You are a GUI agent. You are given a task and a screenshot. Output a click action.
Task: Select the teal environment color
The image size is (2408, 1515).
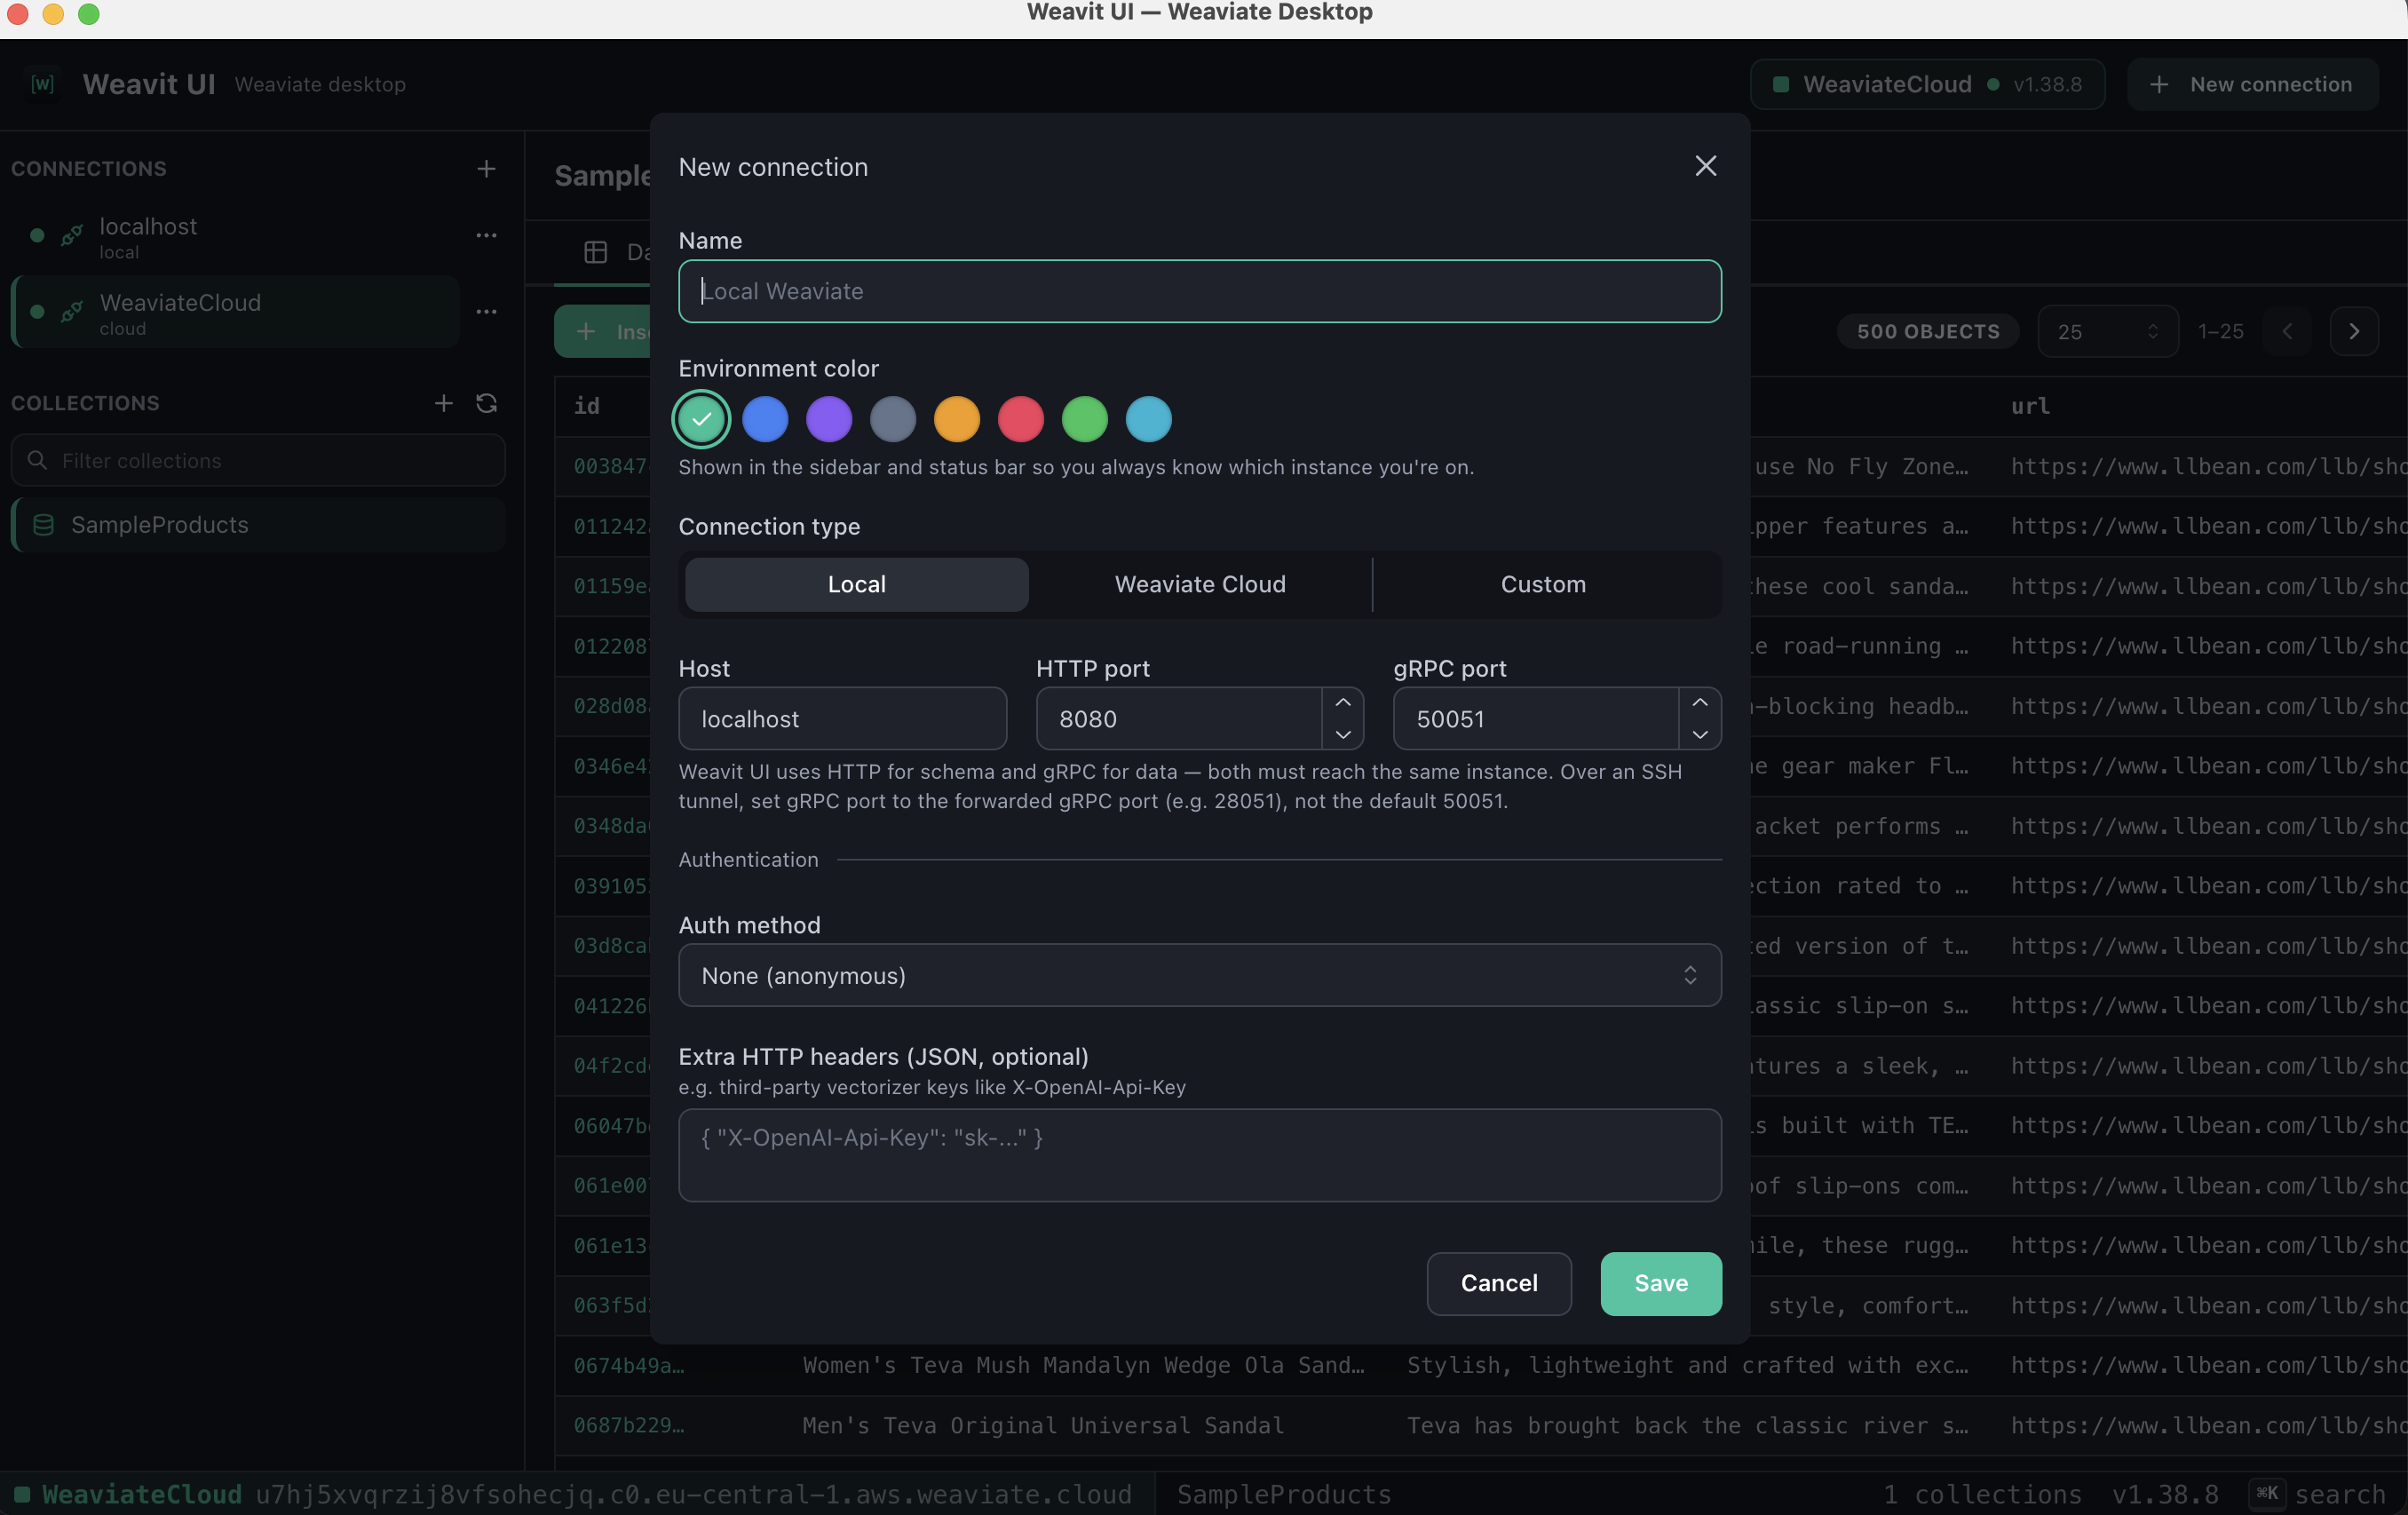(x=701, y=419)
